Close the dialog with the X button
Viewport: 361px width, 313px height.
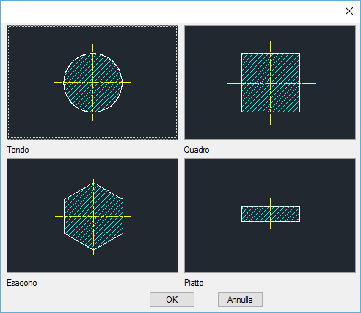pyautogui.click(x=349, y=11)
